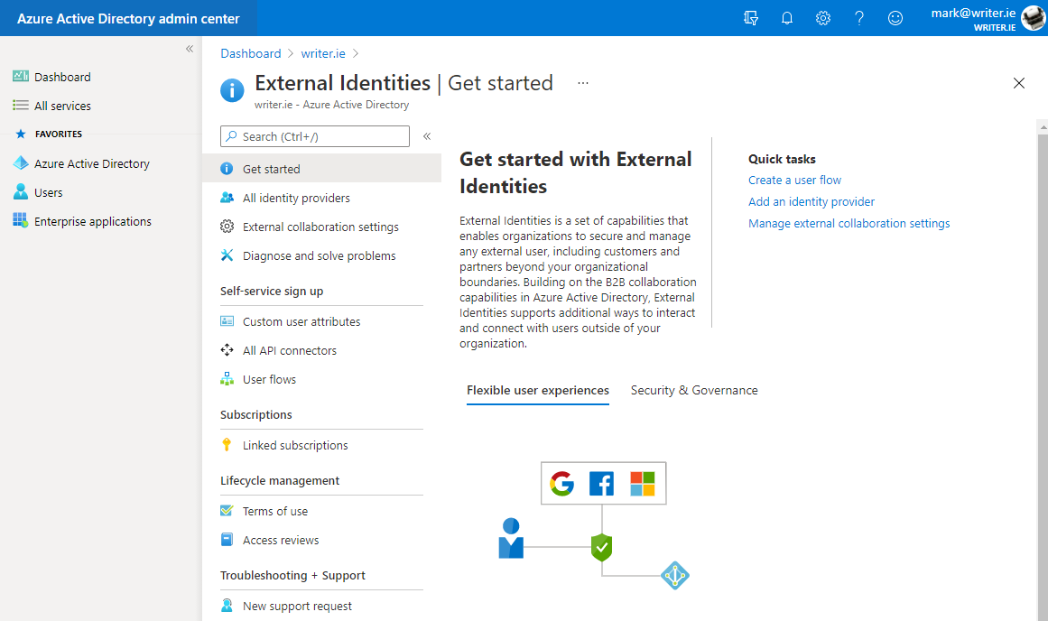Viewport: 1048px width, 621px height.
Task: Click the Search (Ctrl+/) input field
Action: pyautogui.click(x=315, y=136)
